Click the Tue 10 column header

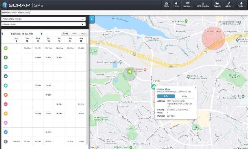pyautogui.click(x=27, y=40)
